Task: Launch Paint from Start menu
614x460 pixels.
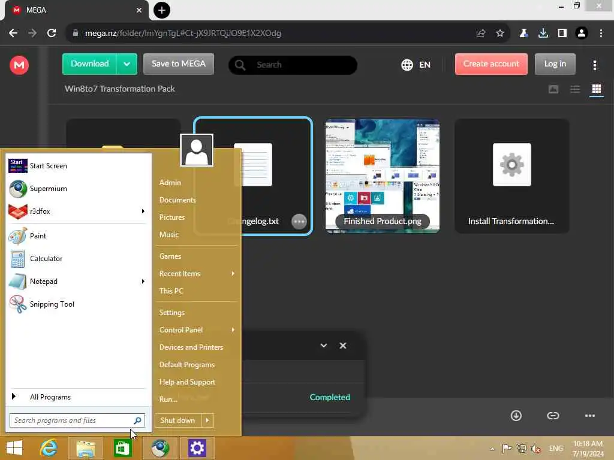Action: point(79,236)
